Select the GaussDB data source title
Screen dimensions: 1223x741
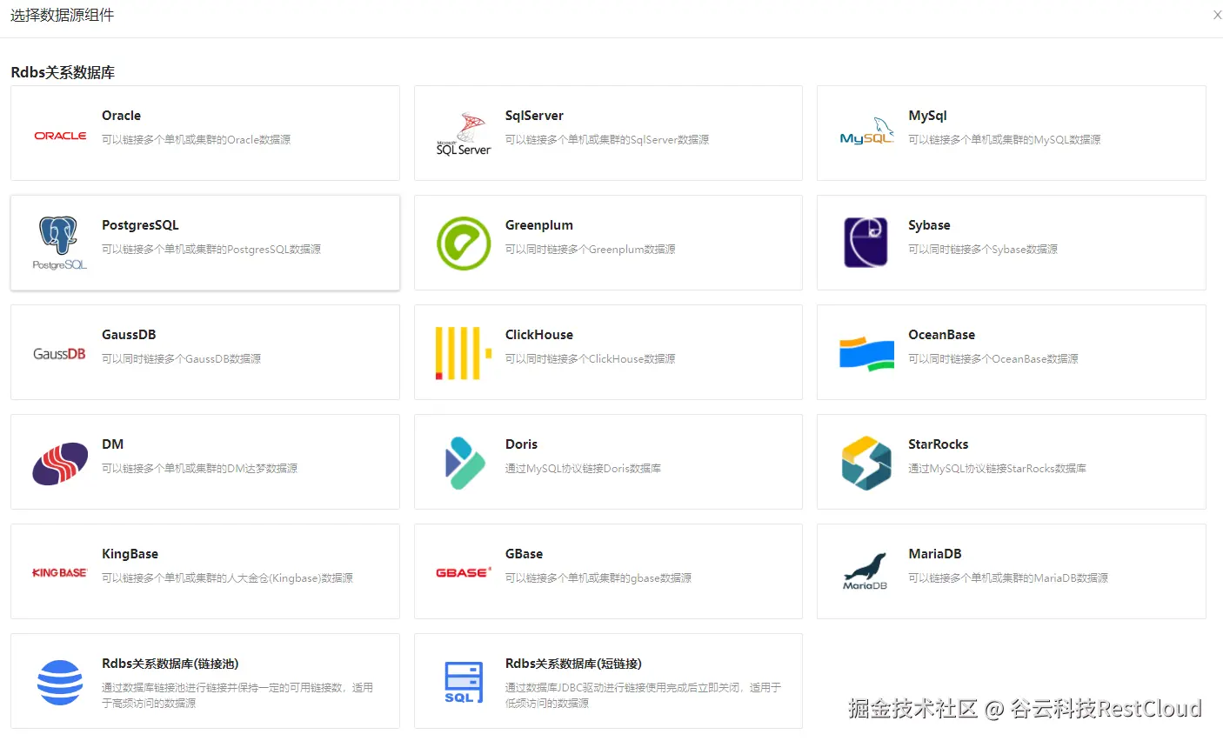pyautogui.click(x=129, y=335)
